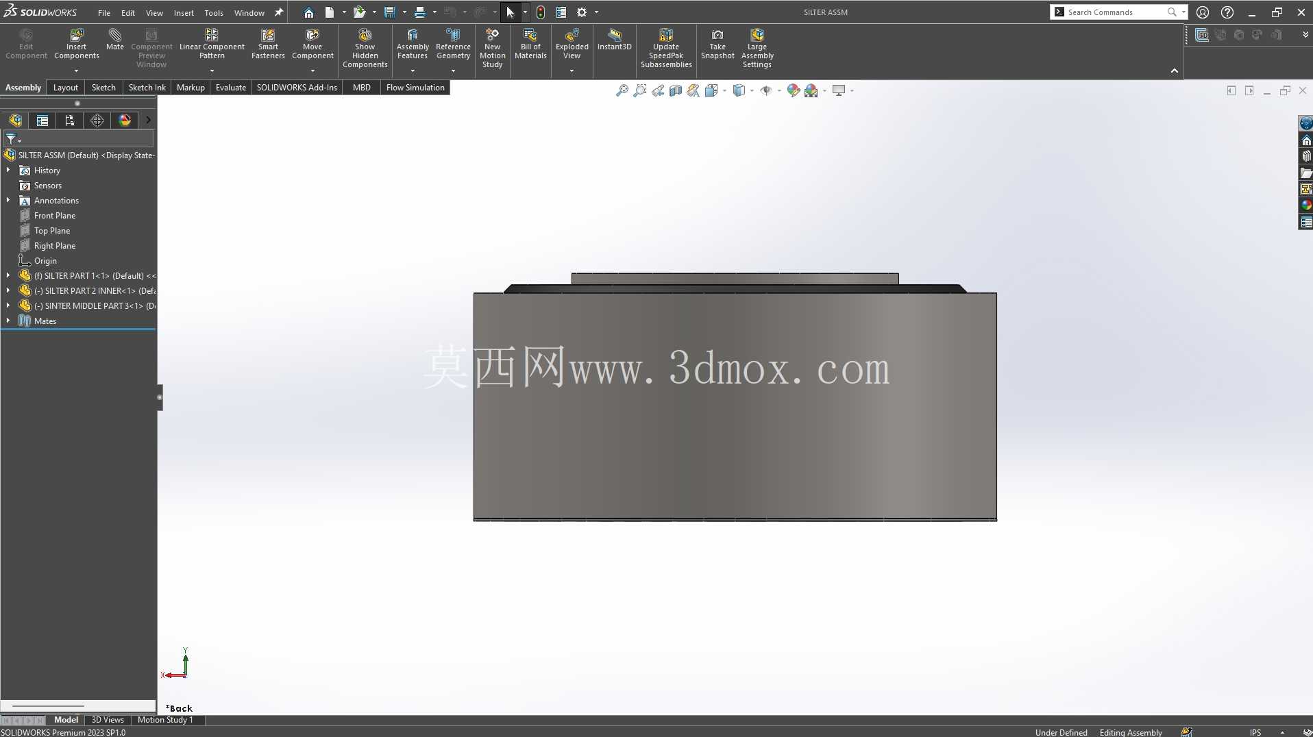This screenshot has width=1313, height=737.
Task: Open the Tools menu
Action: [214, 12]
